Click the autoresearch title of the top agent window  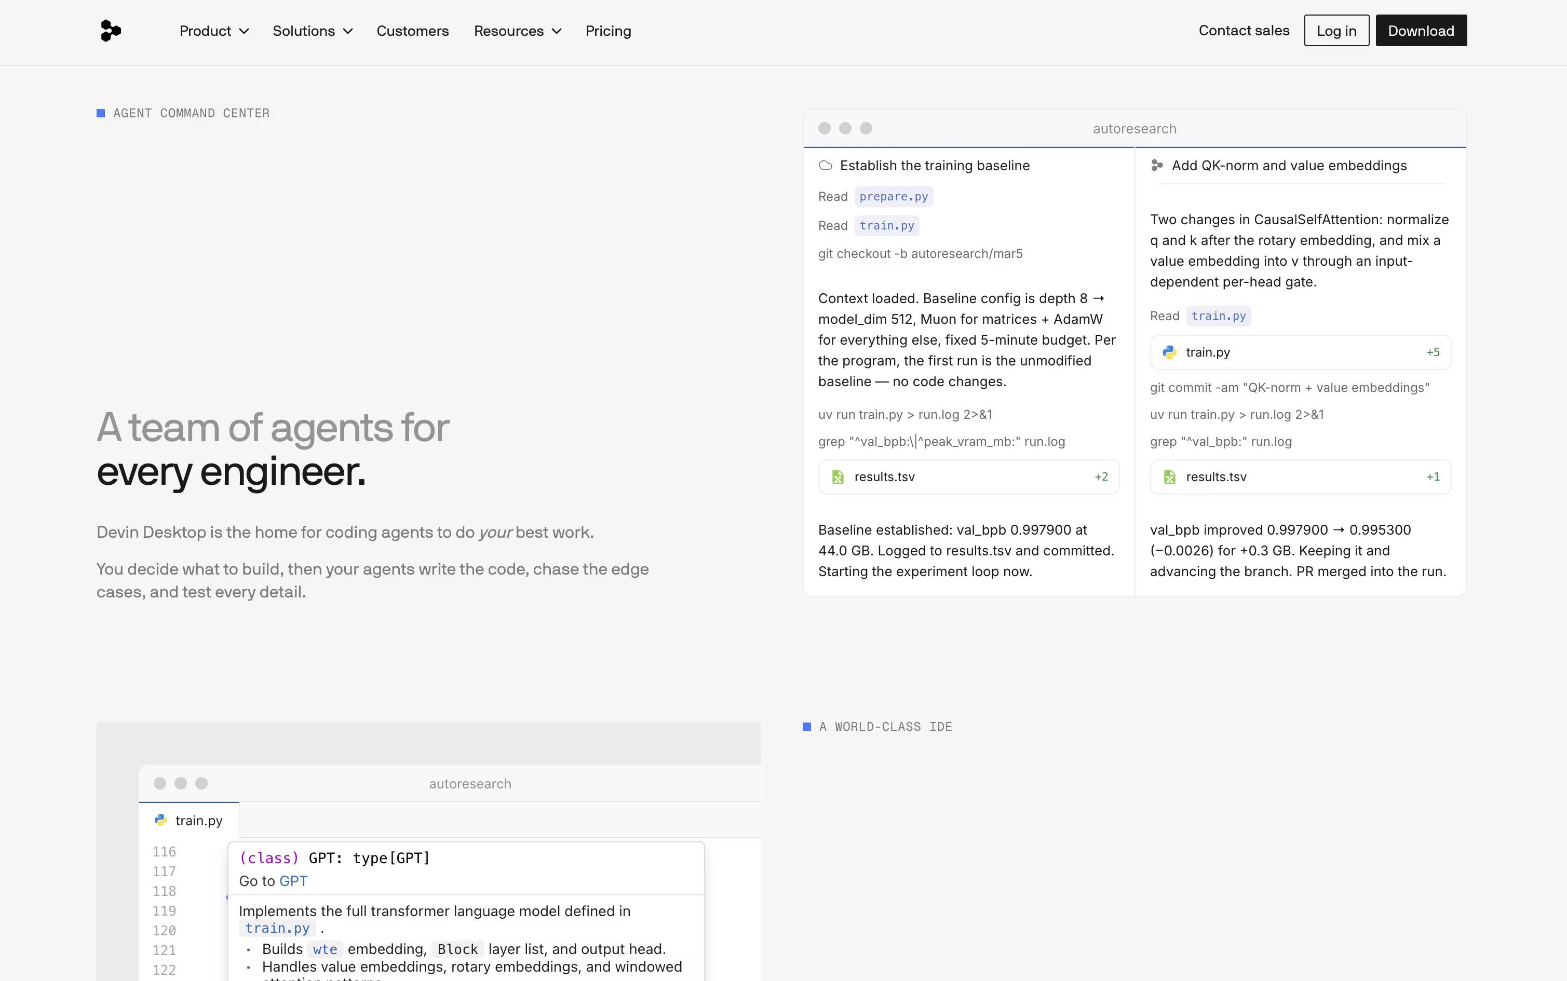tap(1134, 129)
